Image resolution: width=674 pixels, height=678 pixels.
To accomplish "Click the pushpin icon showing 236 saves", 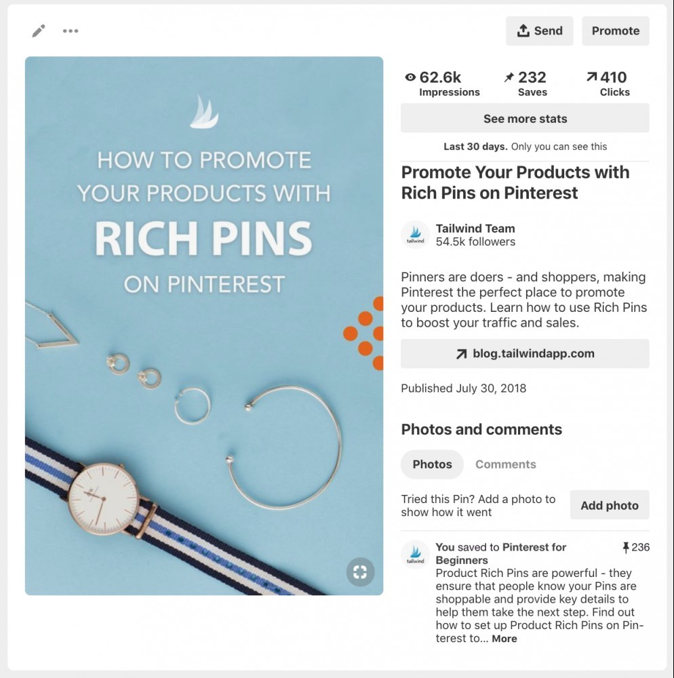I will (625, 547).
